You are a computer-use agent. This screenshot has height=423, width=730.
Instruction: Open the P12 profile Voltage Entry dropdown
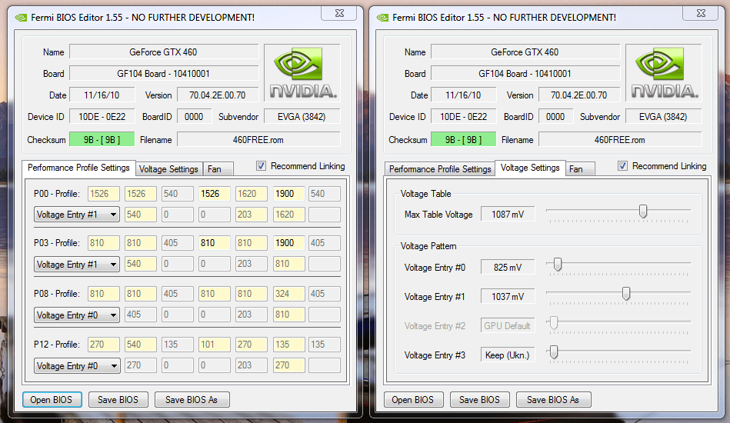tap(77, 366)
